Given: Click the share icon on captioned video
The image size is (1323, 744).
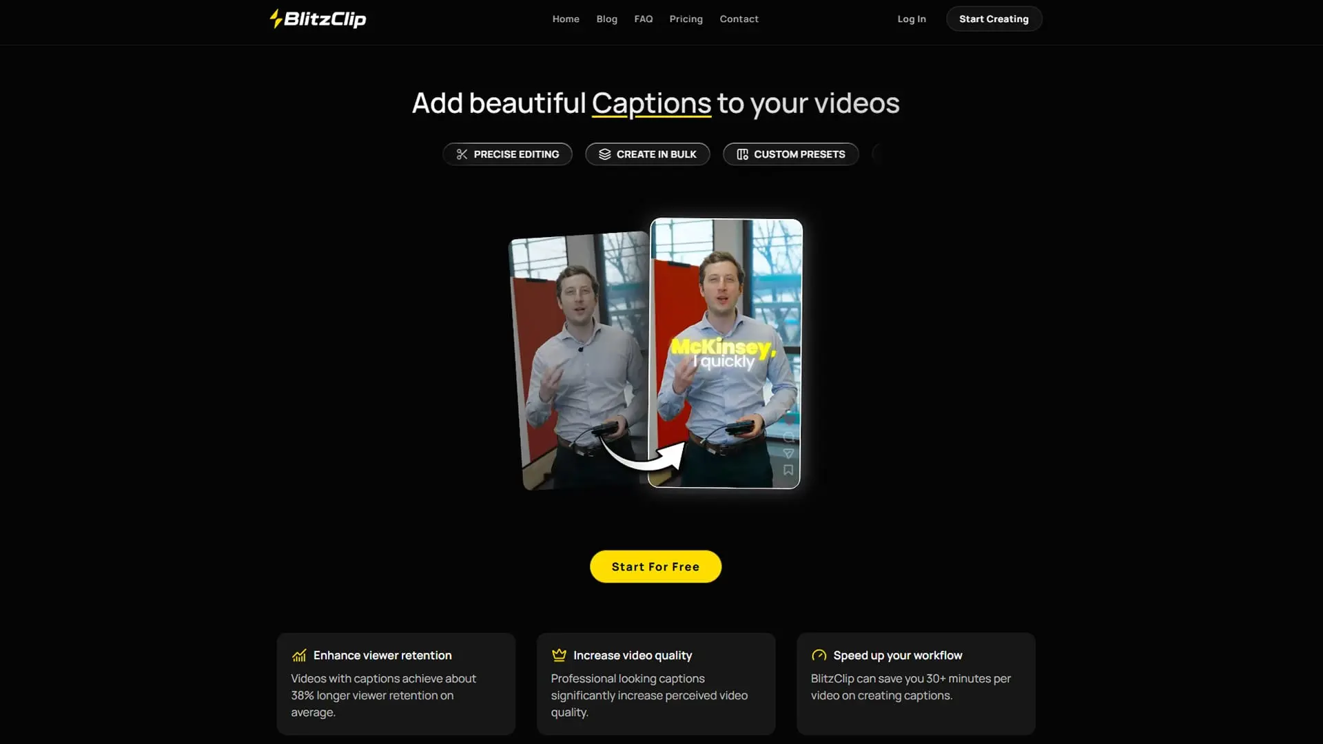Looking at the screenshot, I should pyautogui.click(x=788, y=453).
